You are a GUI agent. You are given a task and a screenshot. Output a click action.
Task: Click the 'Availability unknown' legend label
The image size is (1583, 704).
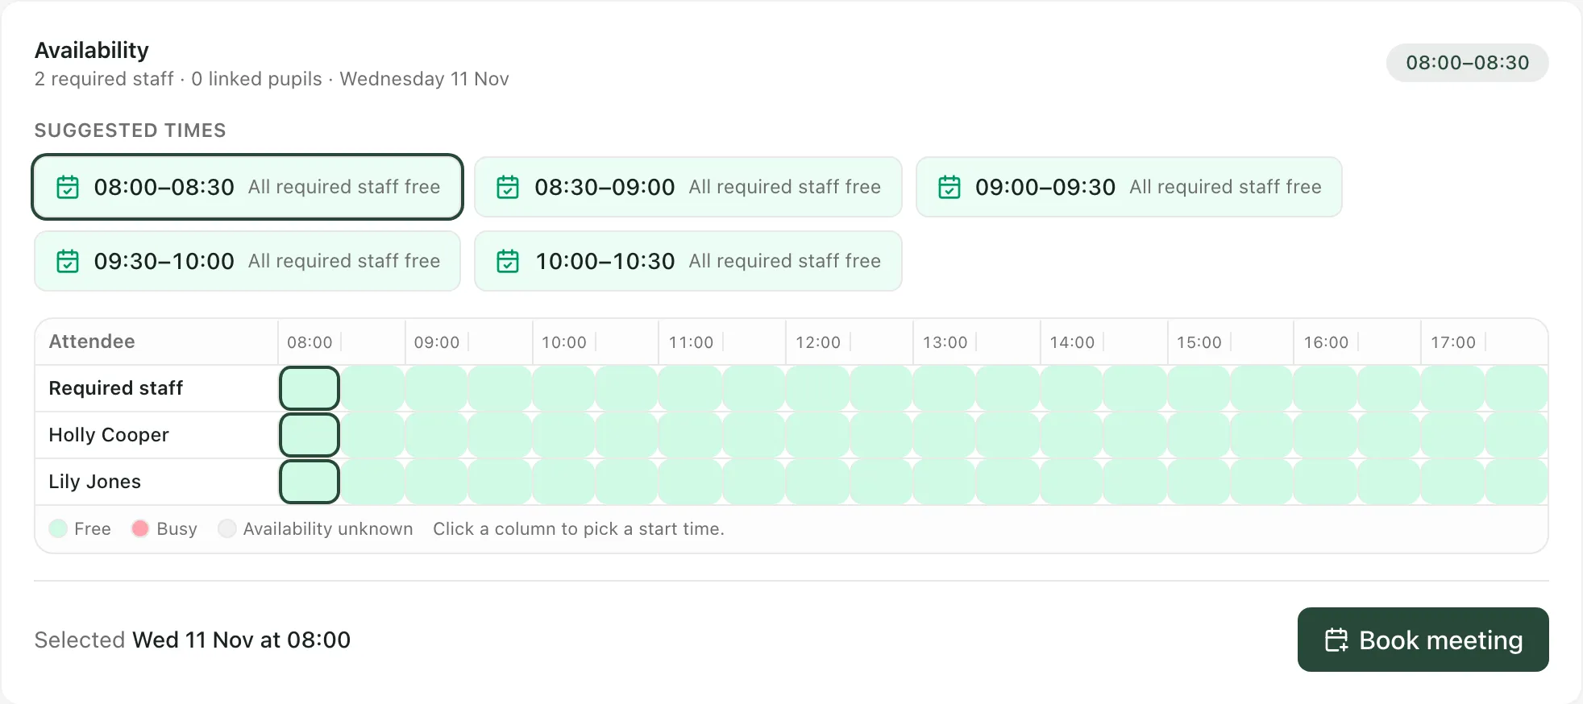328,528
